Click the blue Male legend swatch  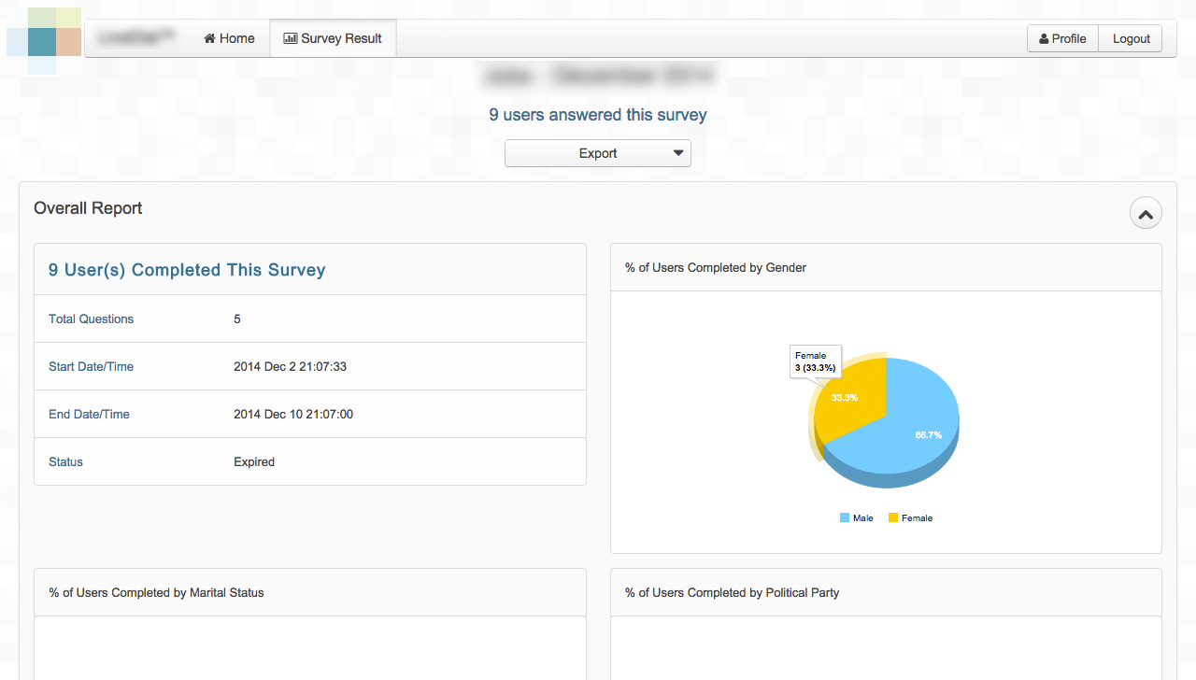click(x=845, y=517)
